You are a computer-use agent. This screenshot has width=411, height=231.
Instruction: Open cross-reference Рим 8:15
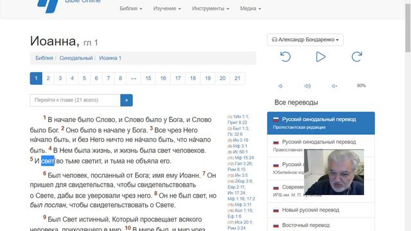coord(236,169)
